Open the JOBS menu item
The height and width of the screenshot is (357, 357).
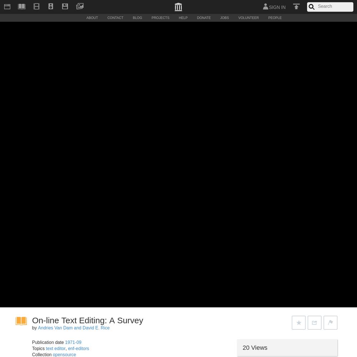pos(225,18)
